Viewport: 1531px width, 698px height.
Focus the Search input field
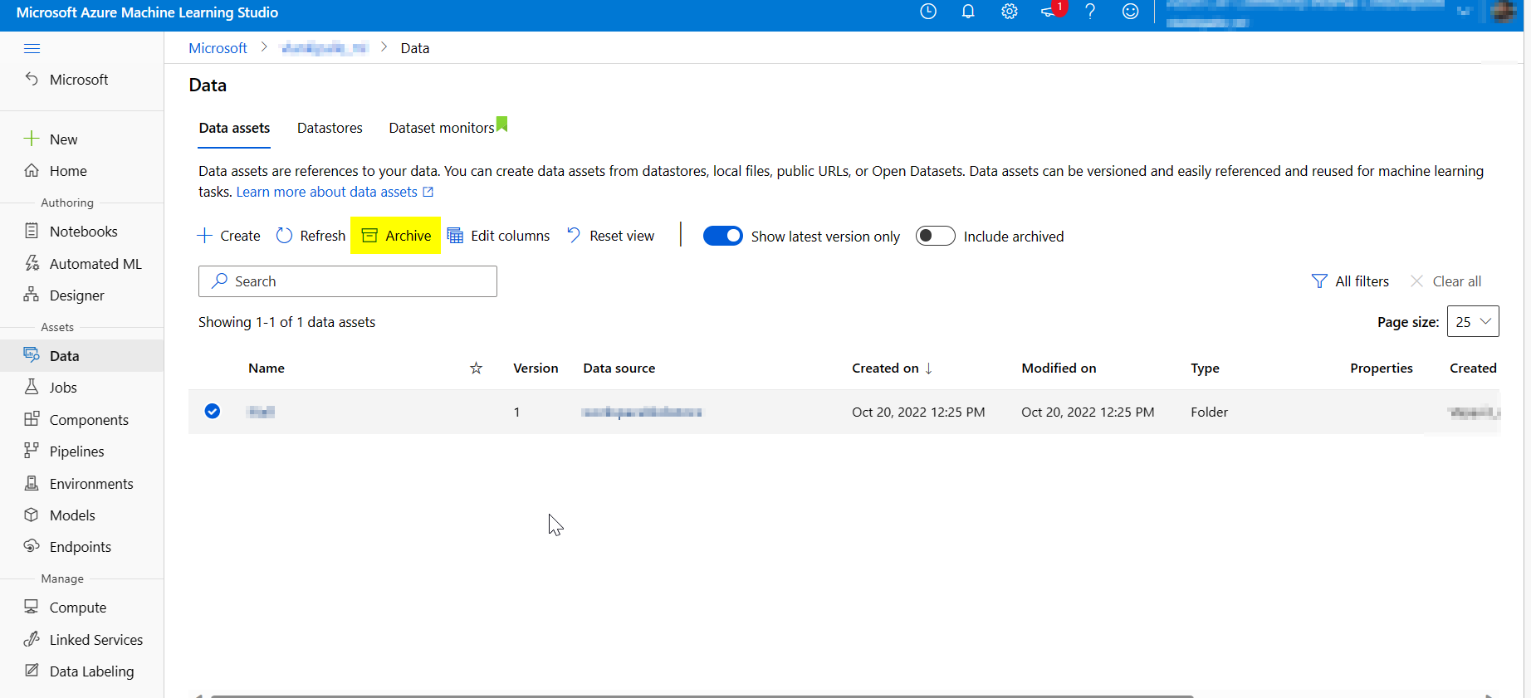coord(348,281)
